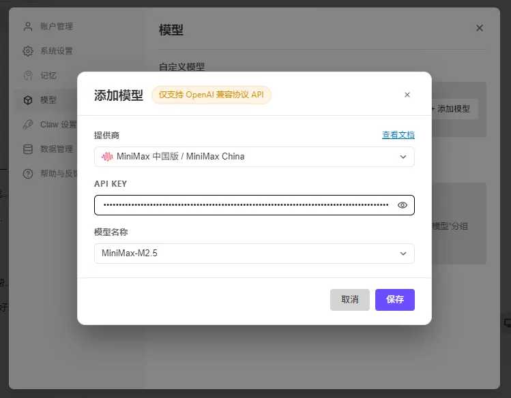Click the help question mark icon
Screen dimensions: 511x398
pyautogui.click(x=28, y=174)
